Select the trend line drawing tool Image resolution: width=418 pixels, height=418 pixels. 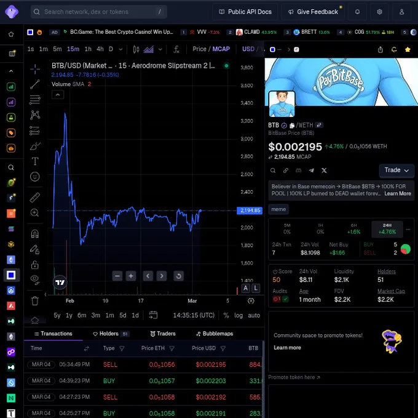tap(35, 84)
